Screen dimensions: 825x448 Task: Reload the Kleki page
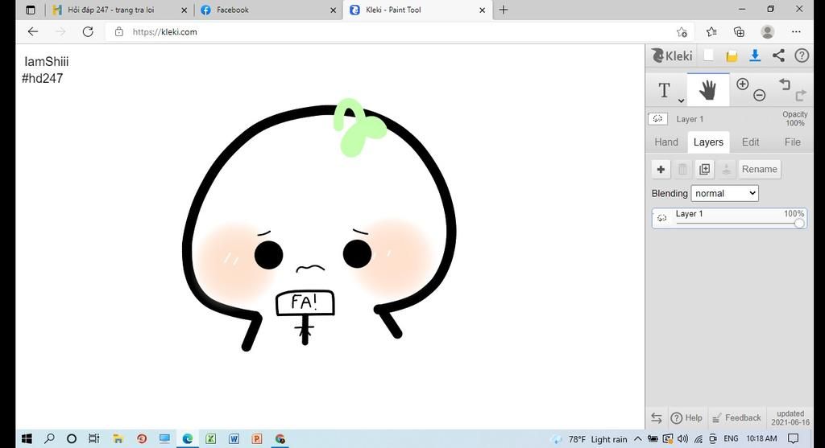coord(88,31)
